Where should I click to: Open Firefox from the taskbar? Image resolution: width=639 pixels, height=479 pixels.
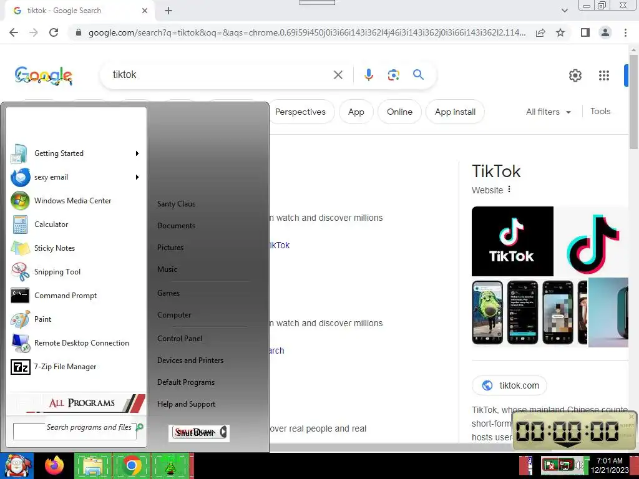(x=54, y=466)
